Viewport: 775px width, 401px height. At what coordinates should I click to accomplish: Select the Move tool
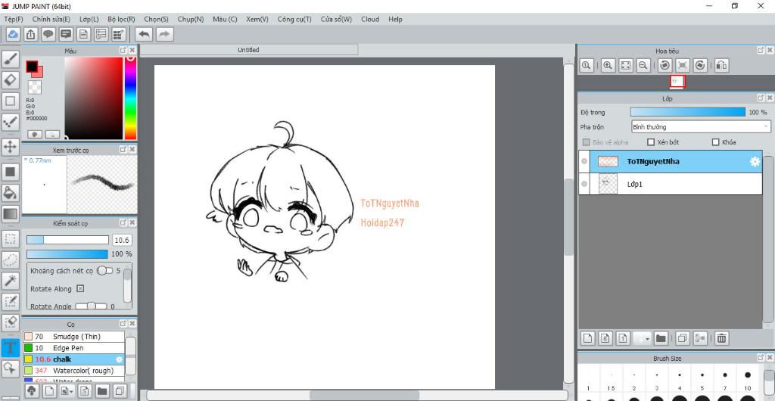11,147
